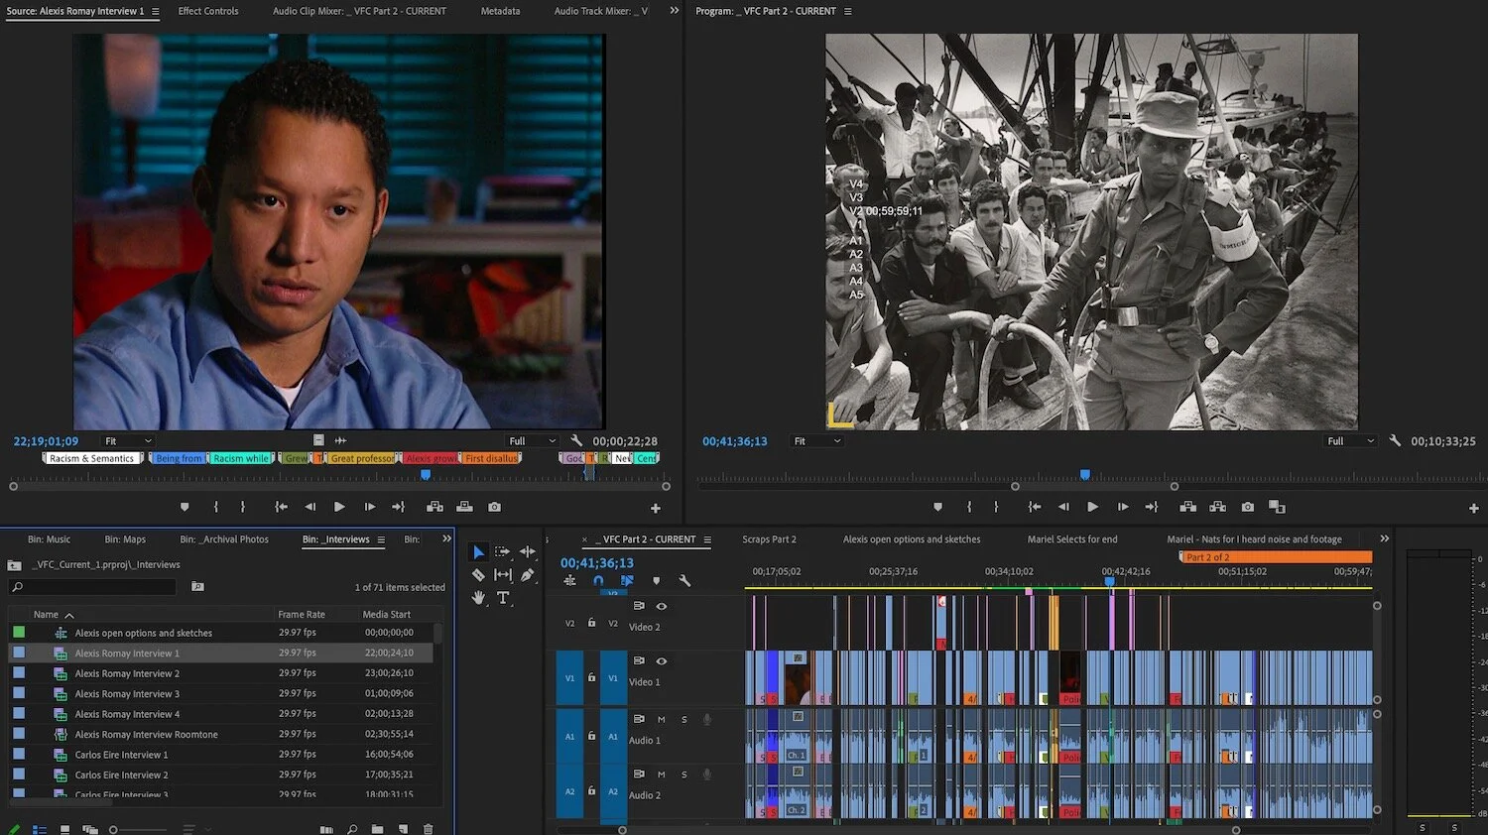
Task: Switch to Bin: _Archival Photos tab
Action: pyautogui.click(x=224, y=539)
